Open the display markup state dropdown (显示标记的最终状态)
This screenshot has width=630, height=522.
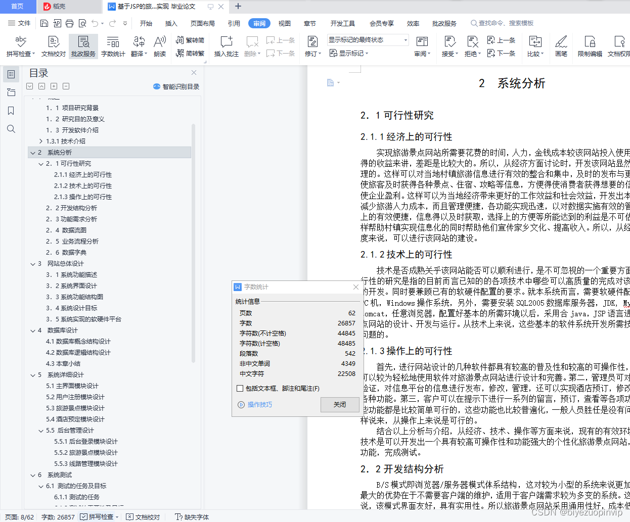368,40
